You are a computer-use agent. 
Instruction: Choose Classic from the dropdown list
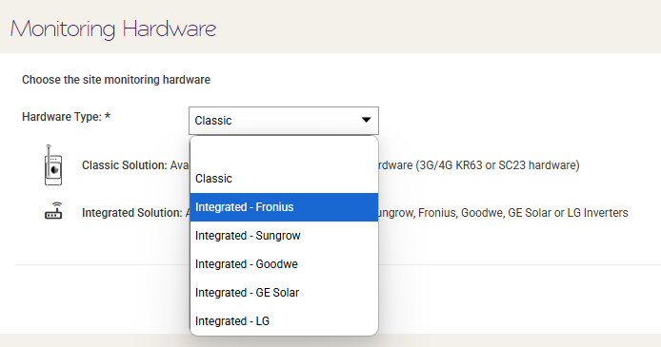click(284, 179)
